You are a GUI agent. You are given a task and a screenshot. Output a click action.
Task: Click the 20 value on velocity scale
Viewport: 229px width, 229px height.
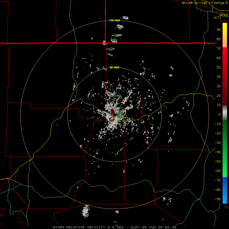tap(219, 95)
